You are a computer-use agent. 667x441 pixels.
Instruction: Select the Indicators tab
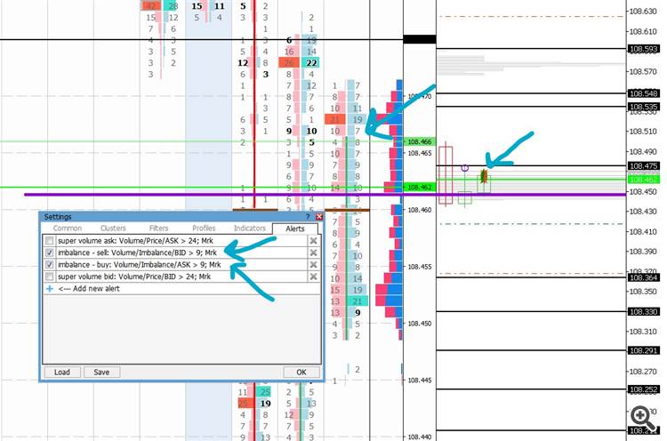pos(250,229)
